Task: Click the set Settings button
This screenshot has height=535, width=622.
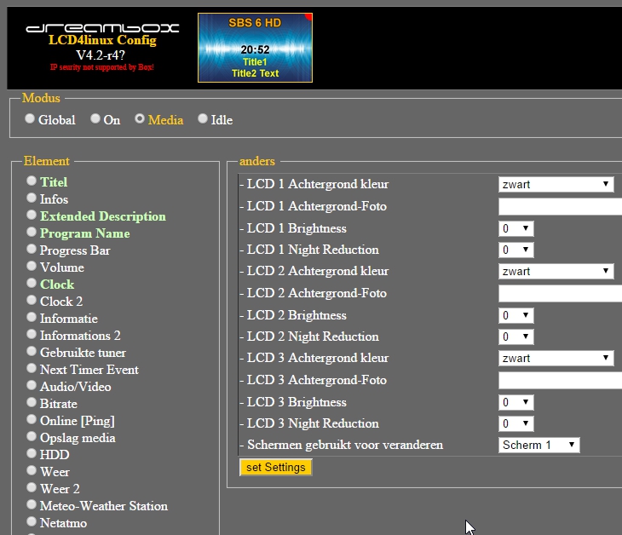Action: (x=276, y=467)
